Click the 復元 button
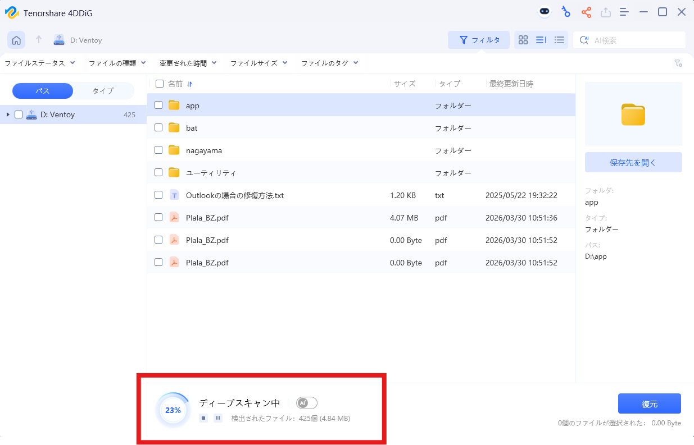Viewport: 694px width, 445px height. (650, 403)
